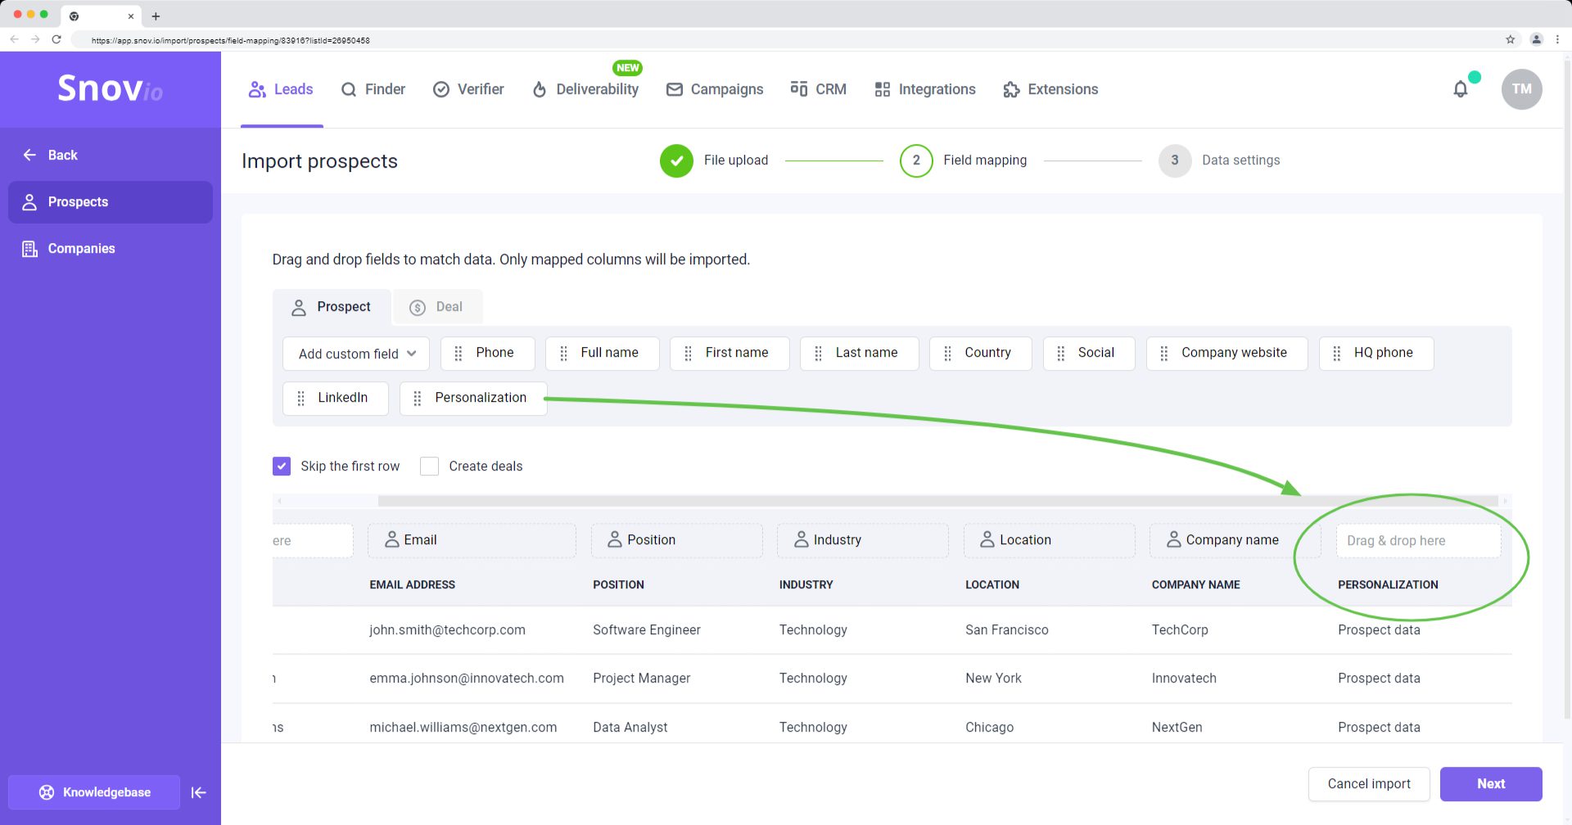This screenshot has height=825, width=1572.
Task: Enable the Create deals checkbox
Action: [x=429, y=467]
